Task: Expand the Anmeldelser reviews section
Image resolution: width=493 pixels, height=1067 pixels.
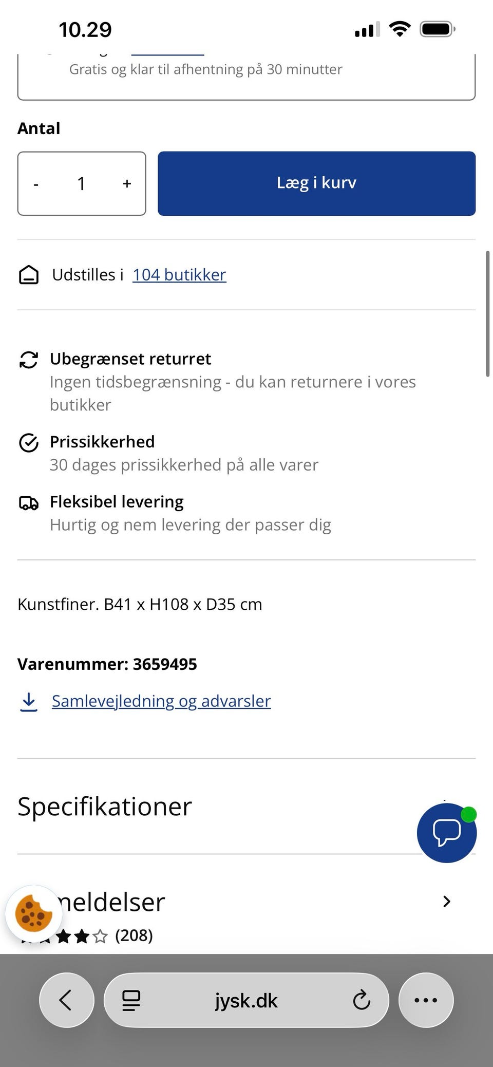Action: pyautogui.click(x=446, y=902)
